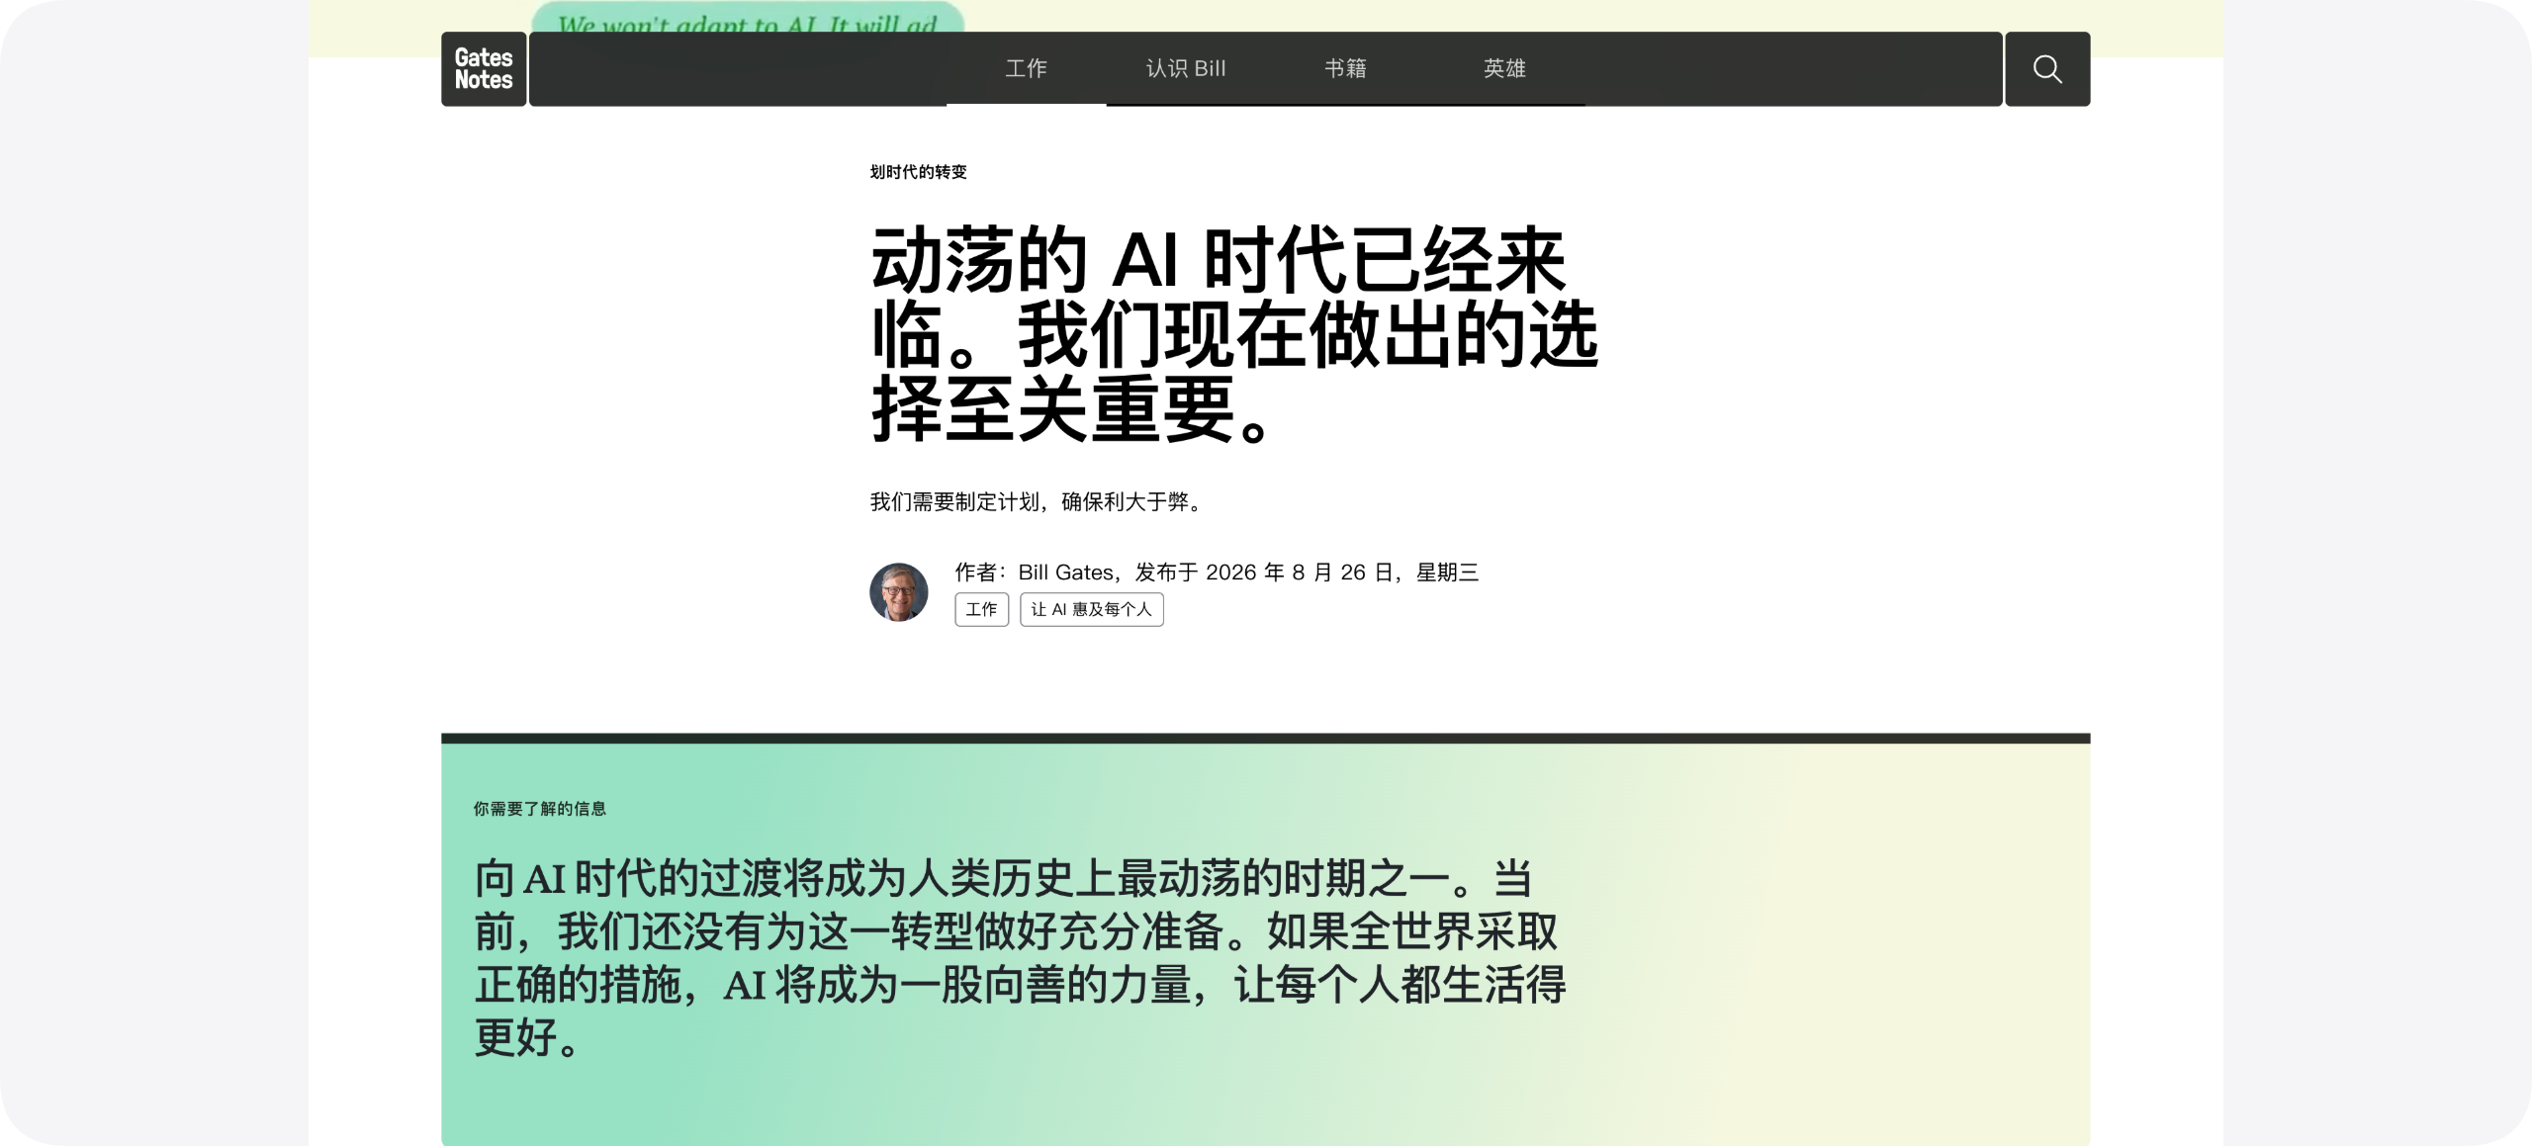Viewport: 2532px width, 1146px height.
Task: Click the author and date line
Action: pyautogui.click(x=1216, y=572)
